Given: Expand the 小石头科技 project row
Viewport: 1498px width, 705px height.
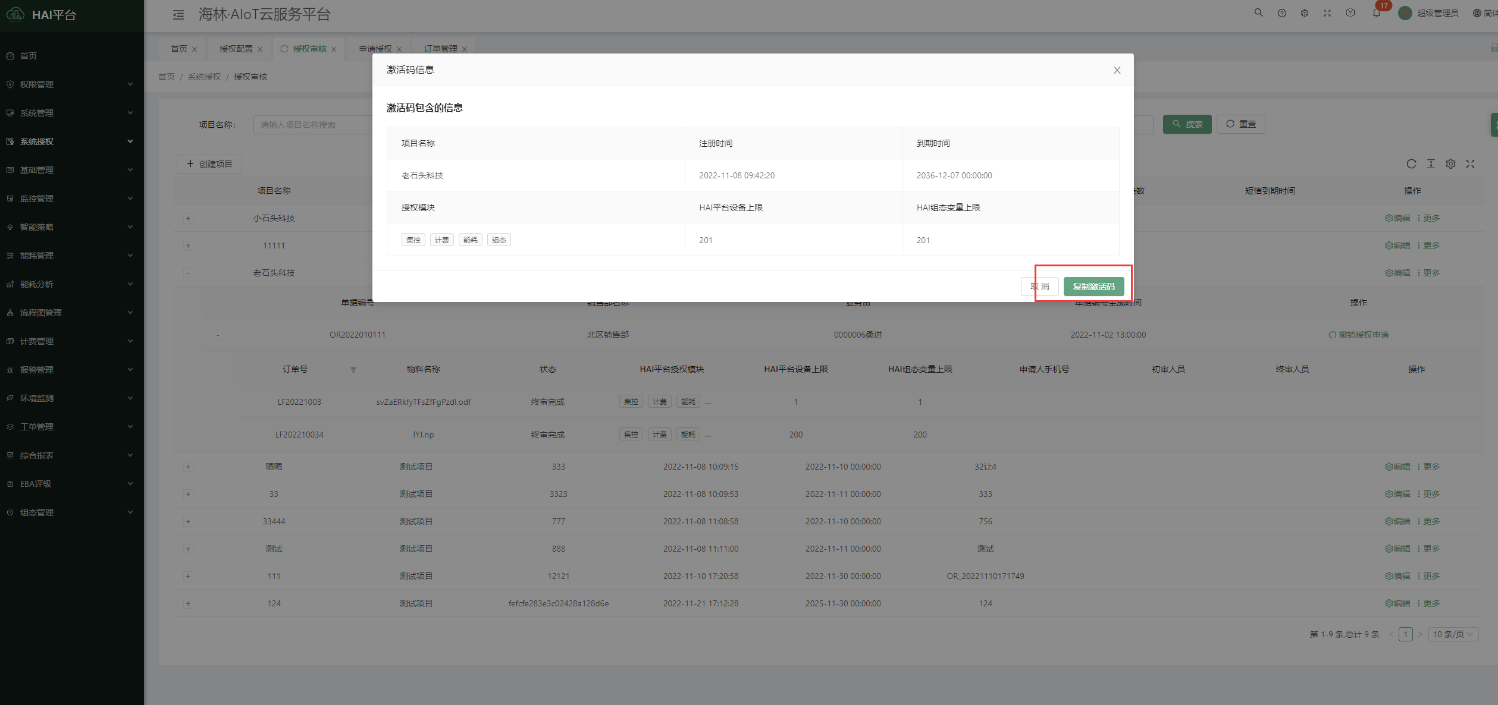Looking at the screenshot, I should point(188,219).
